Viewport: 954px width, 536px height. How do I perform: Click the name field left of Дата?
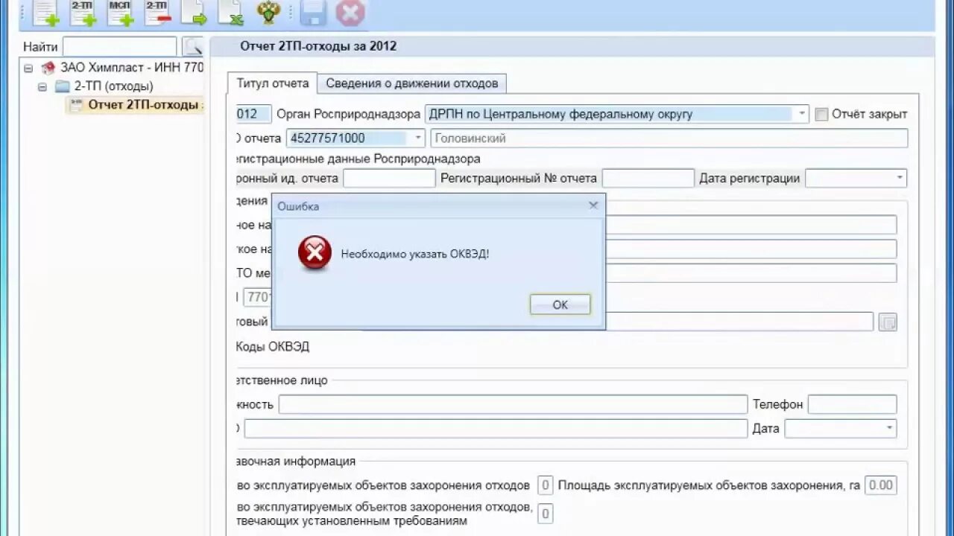[x=496, y=428]
